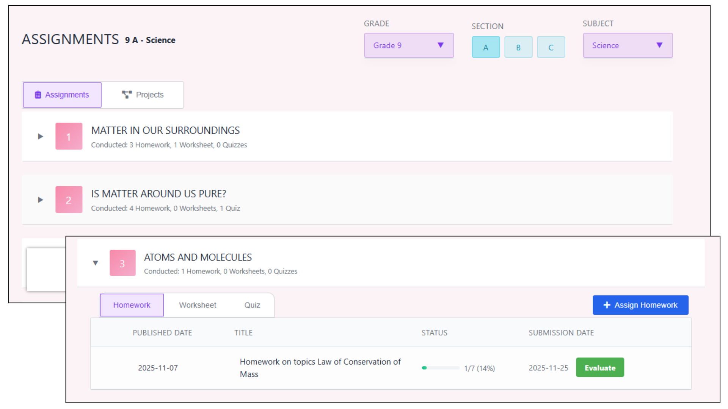Click the diagram icon beside Projects

127,95
